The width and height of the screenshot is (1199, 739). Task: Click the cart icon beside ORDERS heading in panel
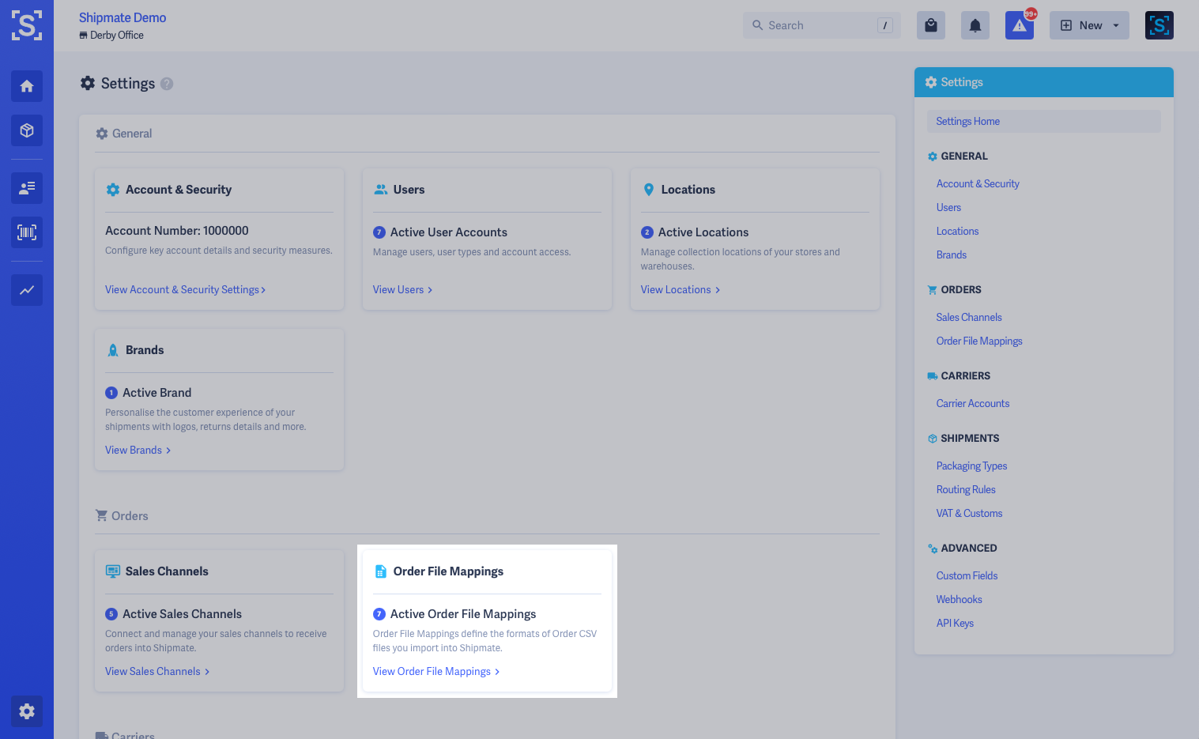(933, 290)
